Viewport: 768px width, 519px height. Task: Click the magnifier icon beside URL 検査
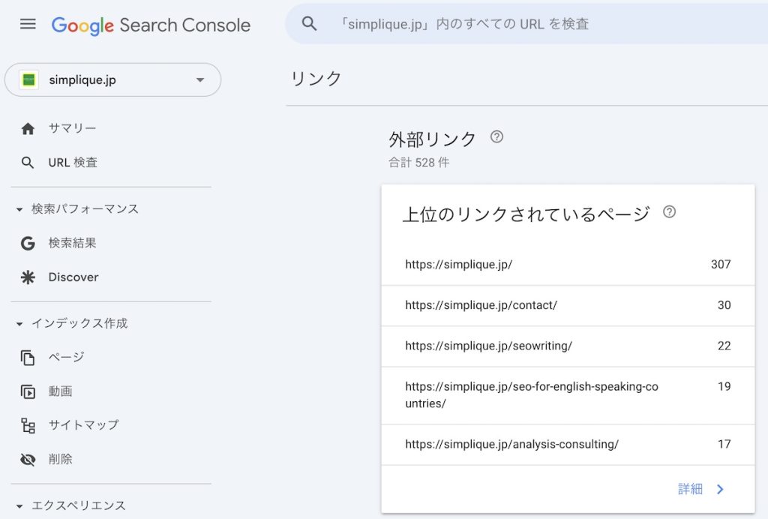[28, 163]
